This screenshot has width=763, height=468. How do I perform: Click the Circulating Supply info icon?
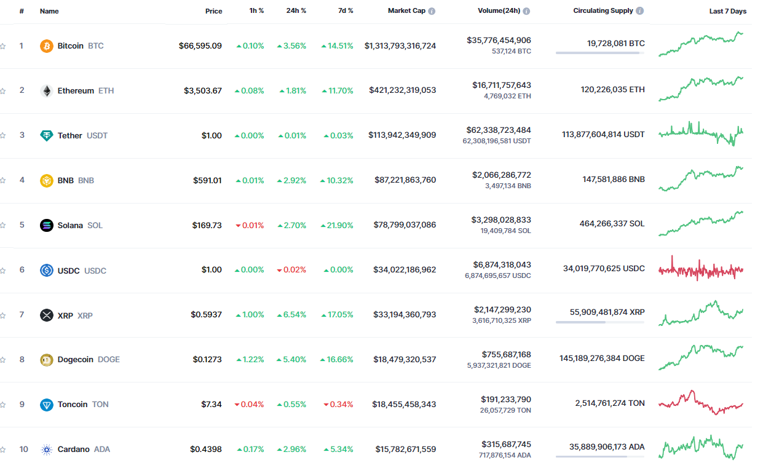pos(640,12)
